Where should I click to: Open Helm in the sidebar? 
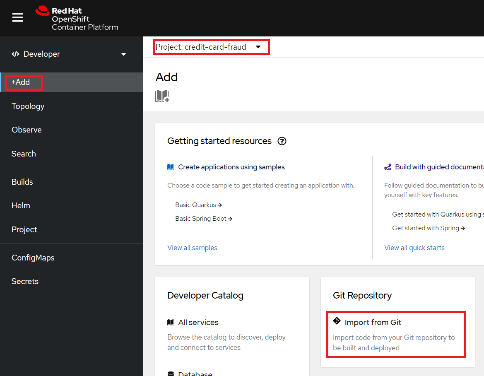coord(21,205)
